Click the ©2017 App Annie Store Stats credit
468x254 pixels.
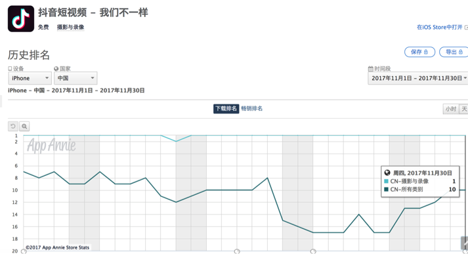coord(57,247)
